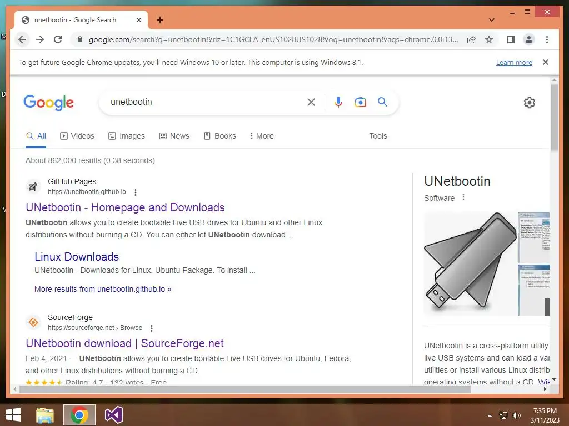Select the GitHub Pages site name text

coord(72,181)
